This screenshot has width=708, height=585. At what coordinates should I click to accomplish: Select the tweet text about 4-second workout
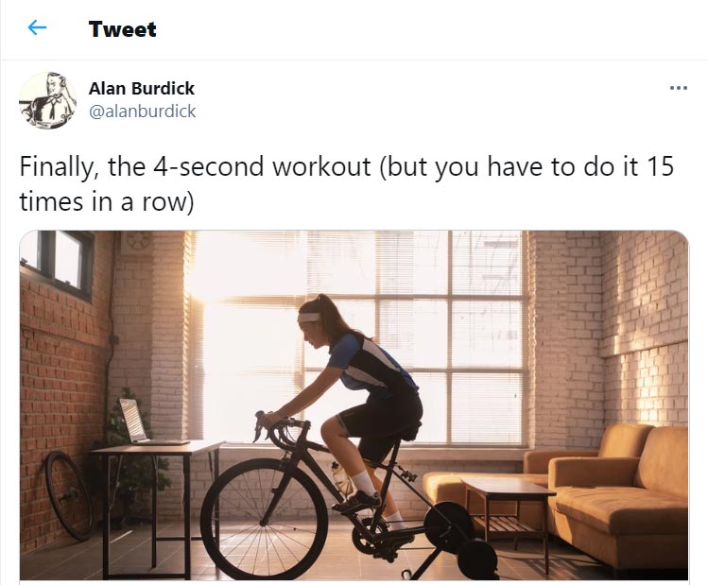point(346,183)
